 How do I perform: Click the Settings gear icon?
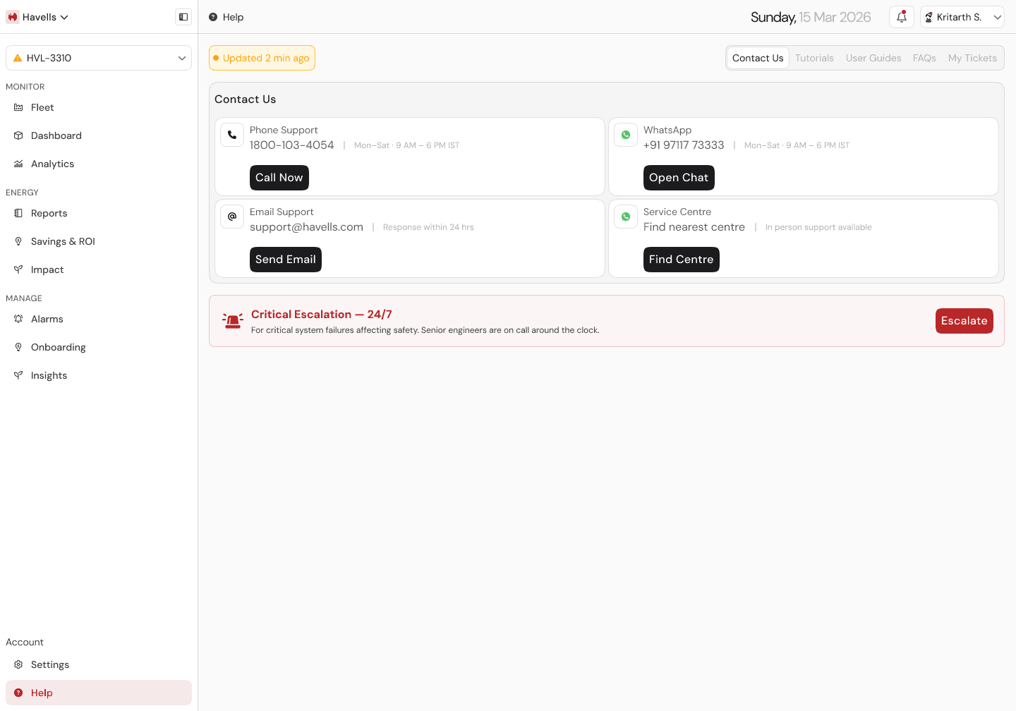[18, 664]
